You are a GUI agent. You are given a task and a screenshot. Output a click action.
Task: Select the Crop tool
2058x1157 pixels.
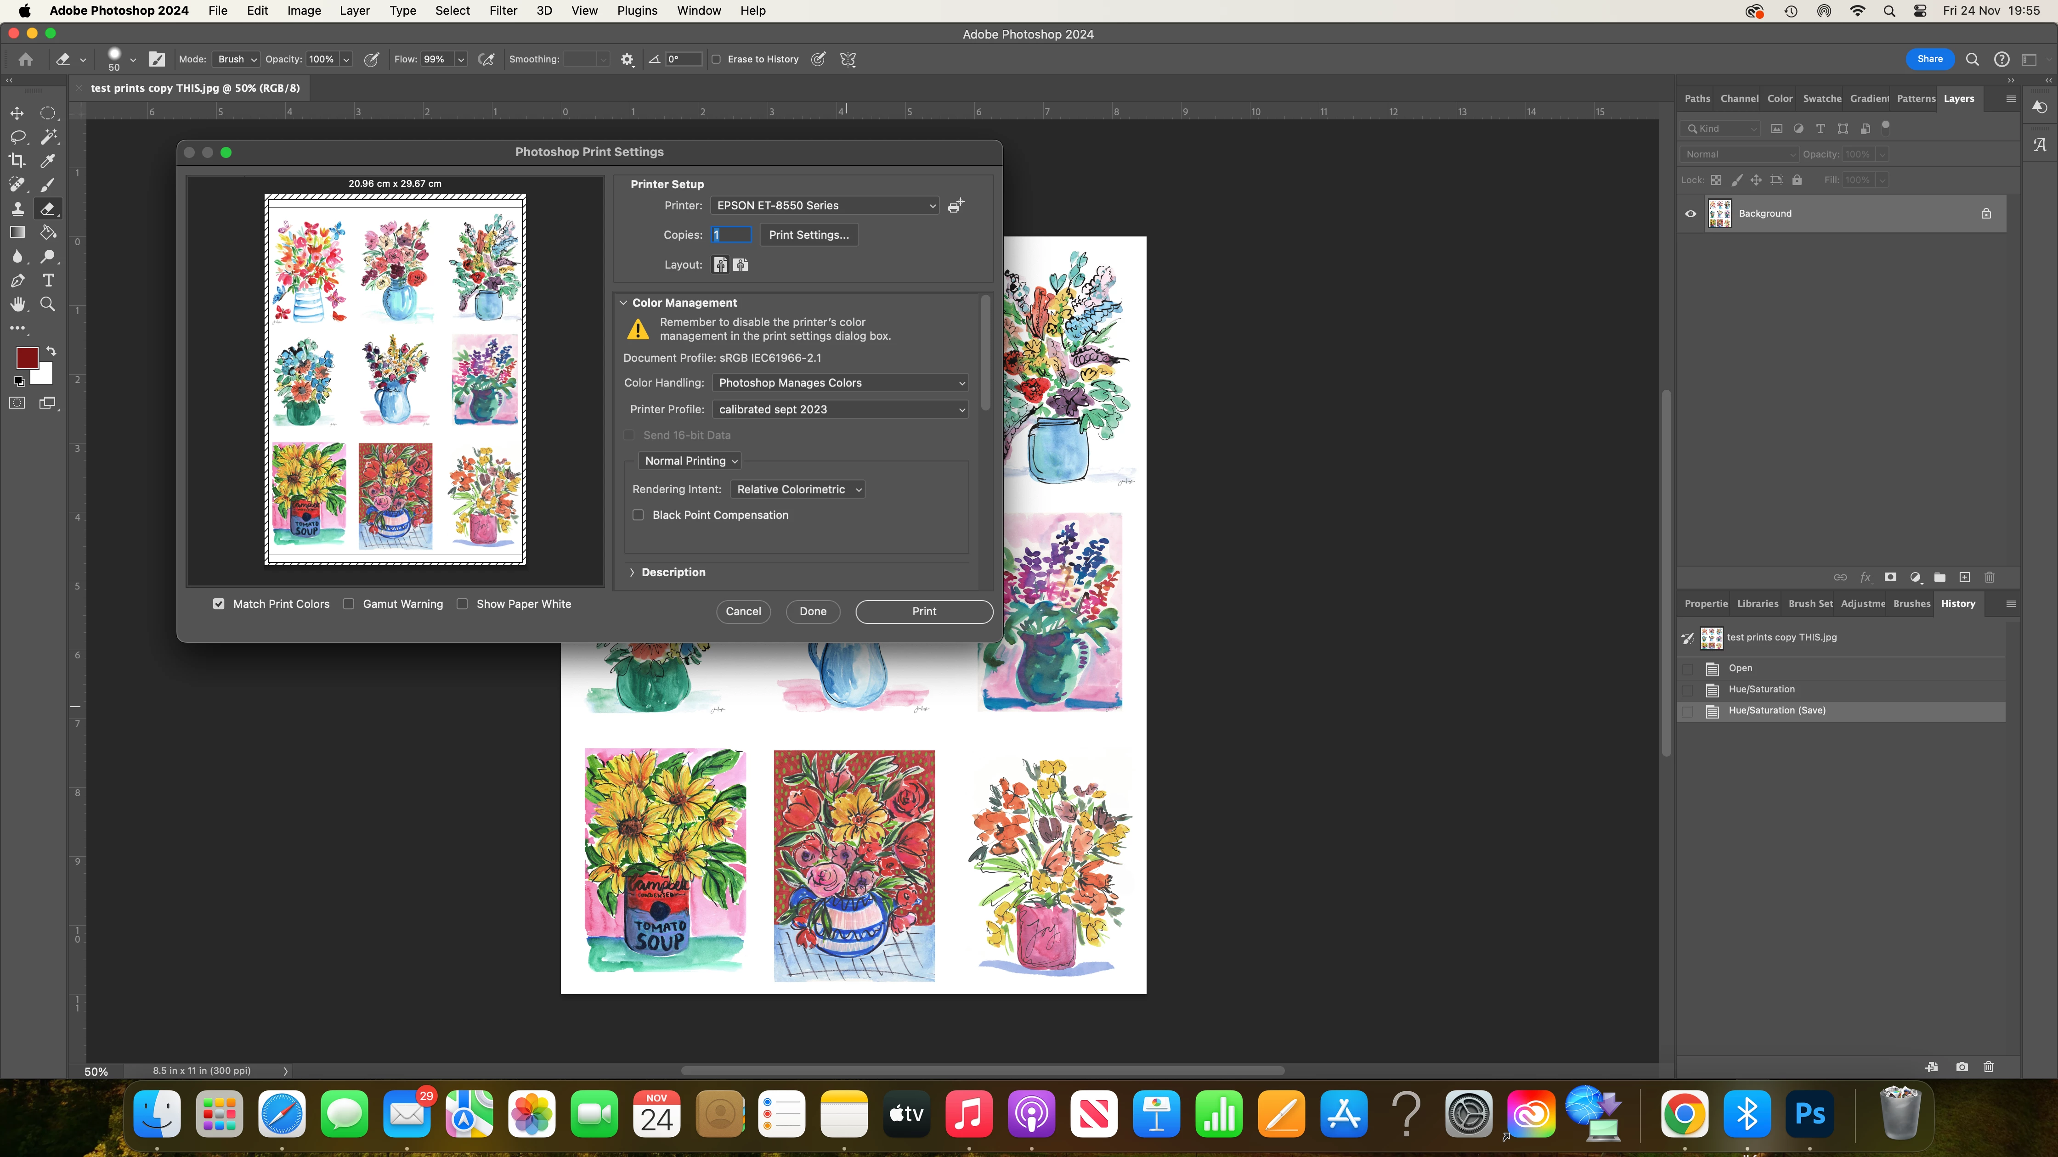click(x=17, y=161)
